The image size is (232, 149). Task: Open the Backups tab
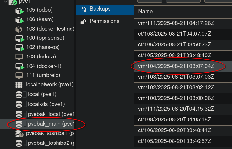[x=100, y=9]
